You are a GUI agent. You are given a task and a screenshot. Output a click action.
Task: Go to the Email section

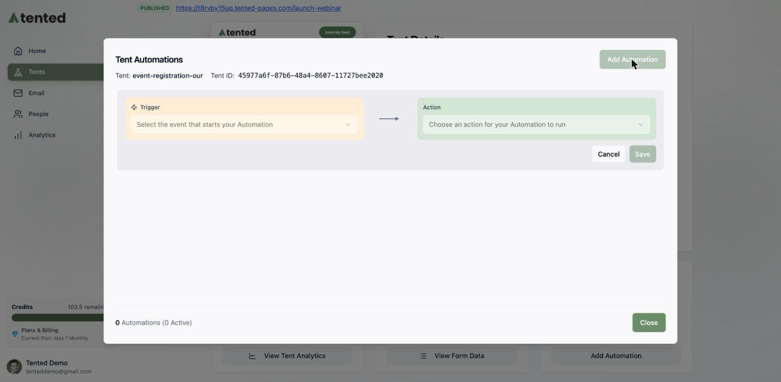click(56, 93)
